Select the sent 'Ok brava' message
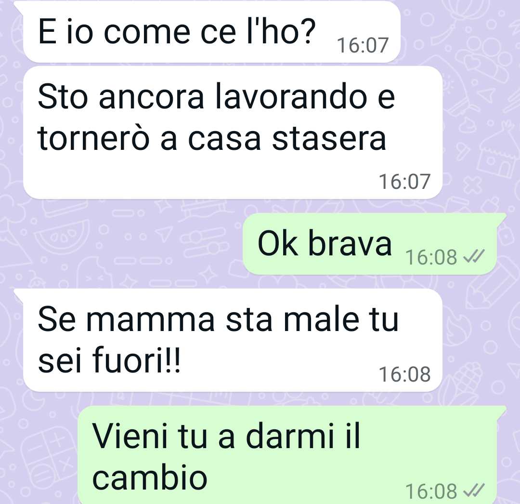The image size is (520, 504). click(370, 244)
